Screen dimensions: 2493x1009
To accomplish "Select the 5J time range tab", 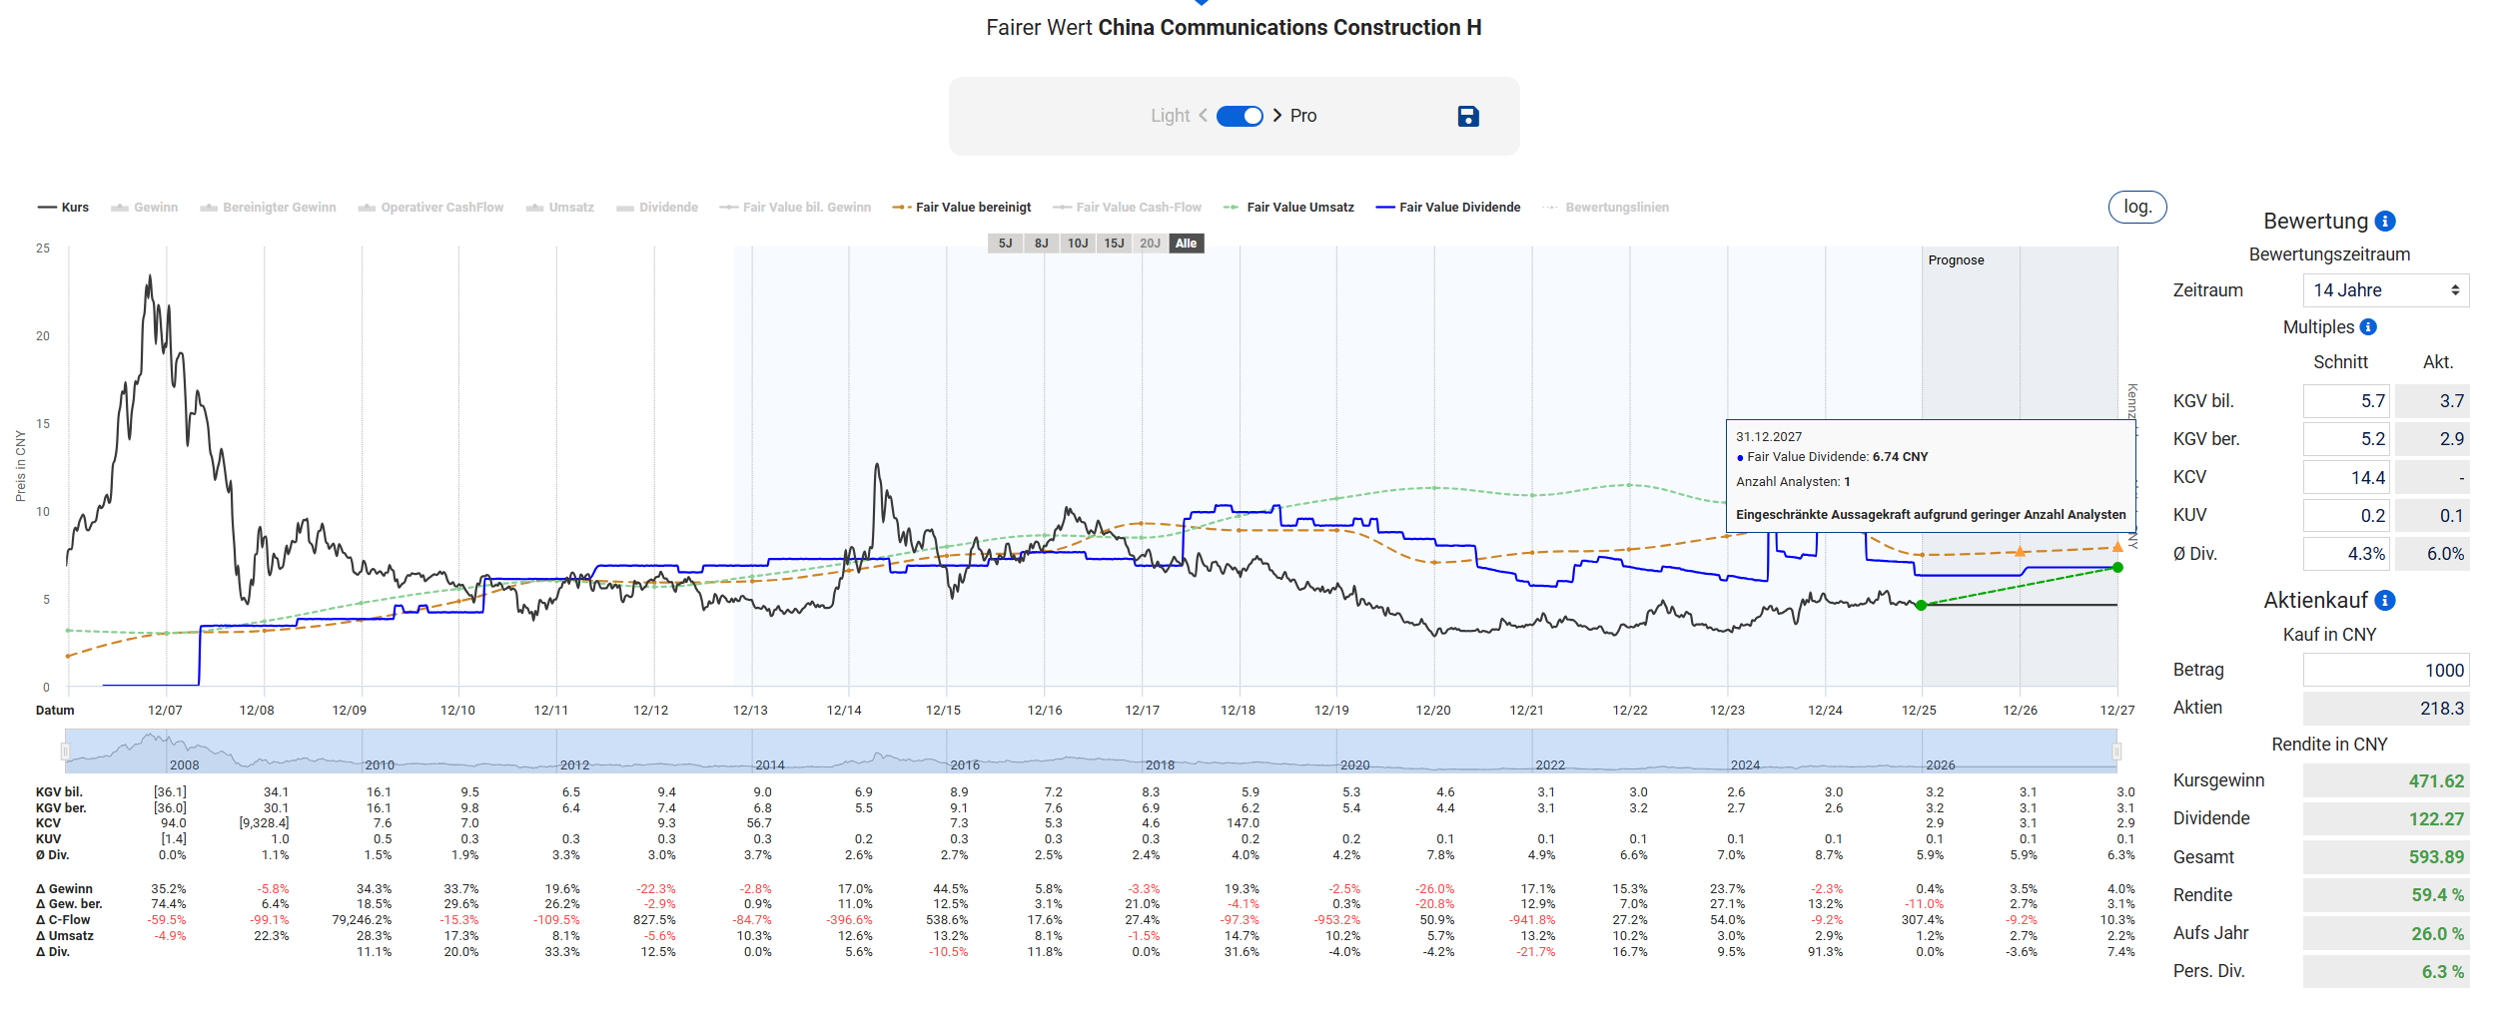I will 1005,244.
